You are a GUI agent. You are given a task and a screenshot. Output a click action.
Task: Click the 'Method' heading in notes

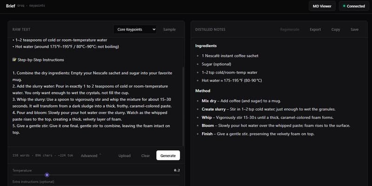click(203, 90)
